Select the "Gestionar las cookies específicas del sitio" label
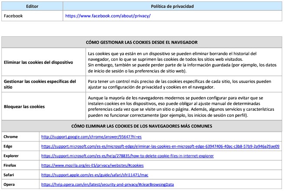The width and height of the screenshot is (284, 191). 40,84
